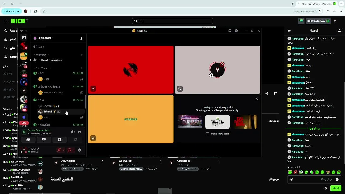Open Discord help icon
Viewport: 345px width, 194px height.
tap(236, 31)
